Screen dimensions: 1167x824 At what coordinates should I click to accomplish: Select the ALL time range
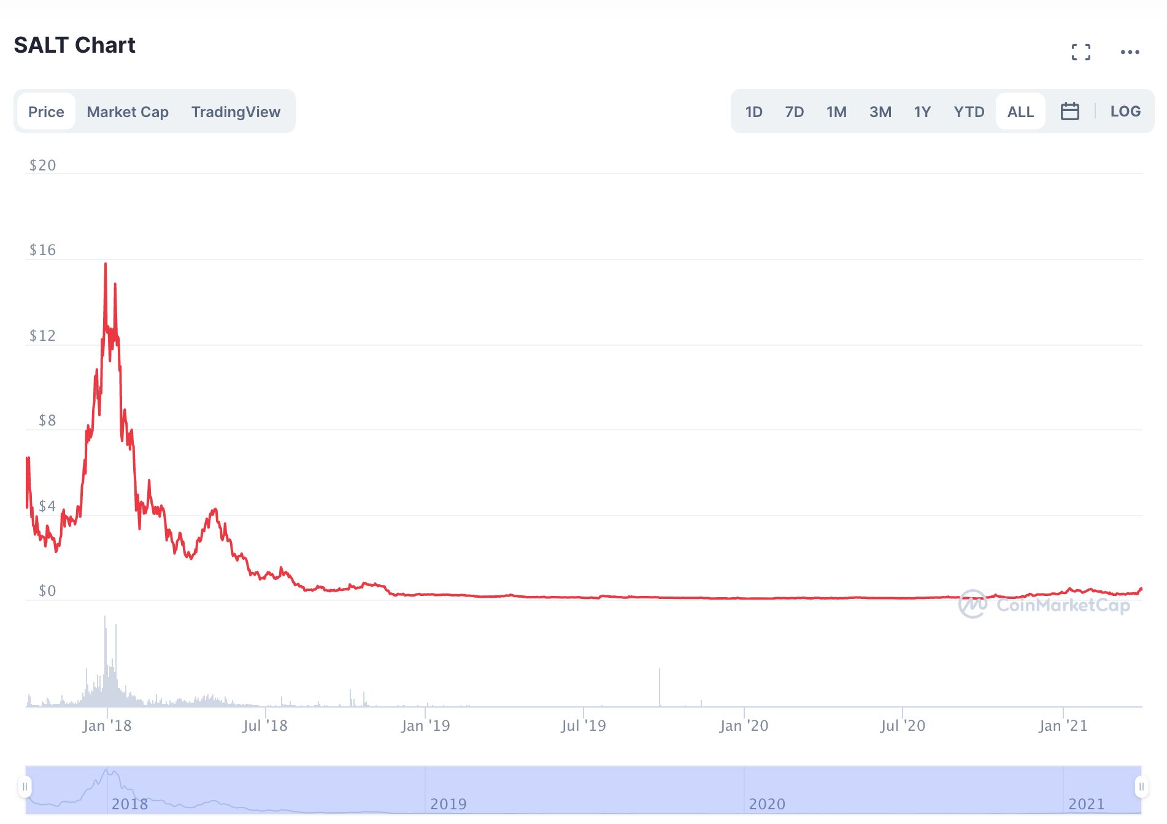pos(1020,112)
